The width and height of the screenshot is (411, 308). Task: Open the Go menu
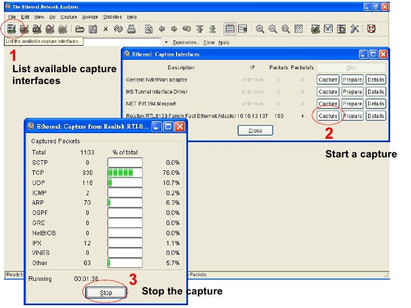[x=53, y=17]
